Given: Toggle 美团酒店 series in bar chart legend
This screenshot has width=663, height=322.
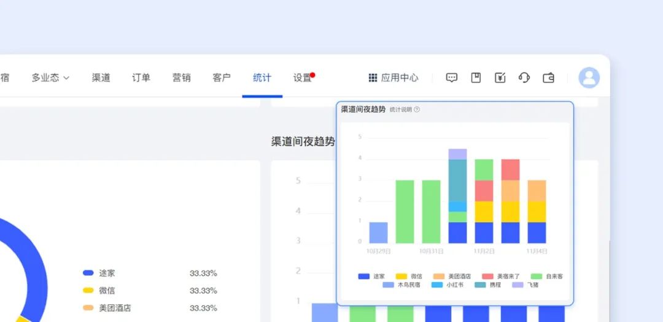Looking at the screenshot, I should click(x=452, y=277).
